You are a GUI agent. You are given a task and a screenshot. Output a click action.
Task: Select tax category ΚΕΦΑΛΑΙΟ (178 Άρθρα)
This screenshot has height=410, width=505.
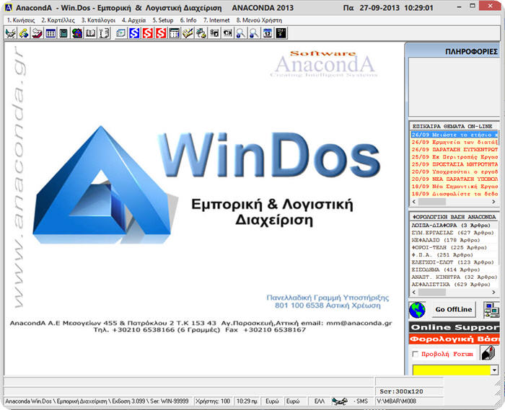click(x=454, y=240)
